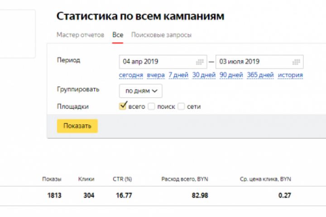
Task: Set period to «30 дней»
Action: click(x=204, y=75)
